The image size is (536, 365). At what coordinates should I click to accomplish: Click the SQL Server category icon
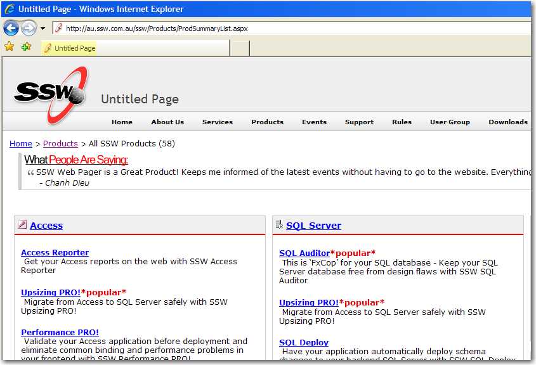[279, 224]
